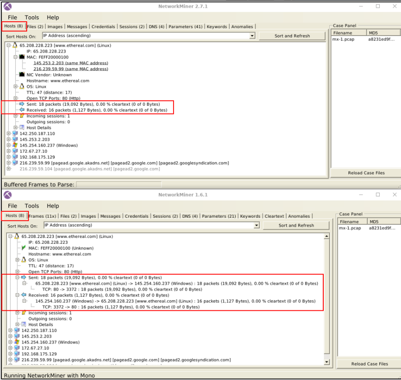Collapse the 65.208.228.223 host node in 2.7.1 window

tap(9, 45)
